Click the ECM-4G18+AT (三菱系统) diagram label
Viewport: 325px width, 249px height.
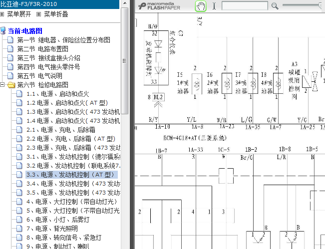coord(195,138)
